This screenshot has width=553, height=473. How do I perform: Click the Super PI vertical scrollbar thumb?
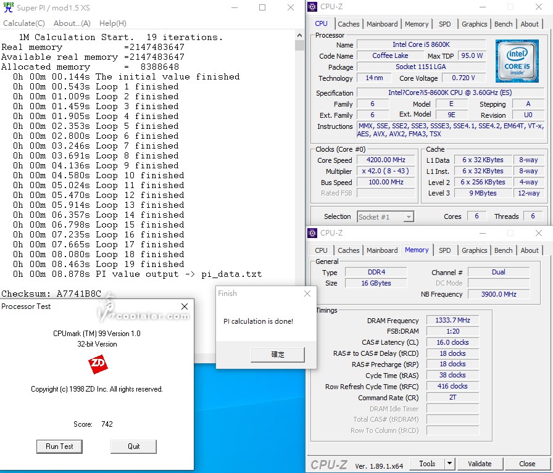coord(299,46)
